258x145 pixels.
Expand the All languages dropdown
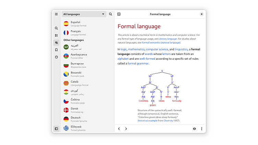point(84,14)
